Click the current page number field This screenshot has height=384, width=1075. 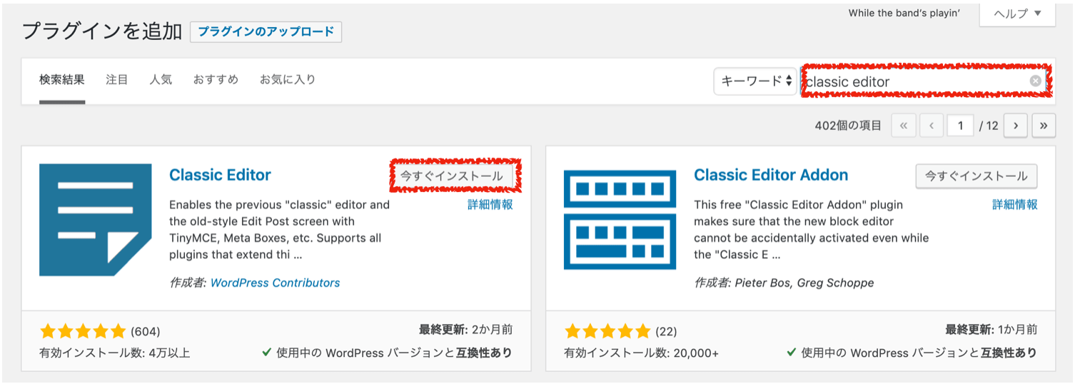click(x=961, y=126)
